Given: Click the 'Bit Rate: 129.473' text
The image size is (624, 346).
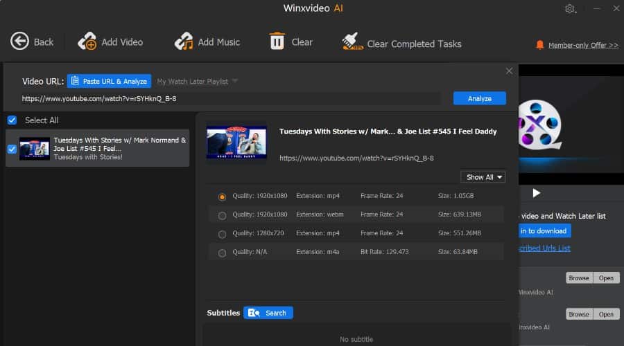Looking at the screenshot, I should pyautogui.click(x=384, y=252).
